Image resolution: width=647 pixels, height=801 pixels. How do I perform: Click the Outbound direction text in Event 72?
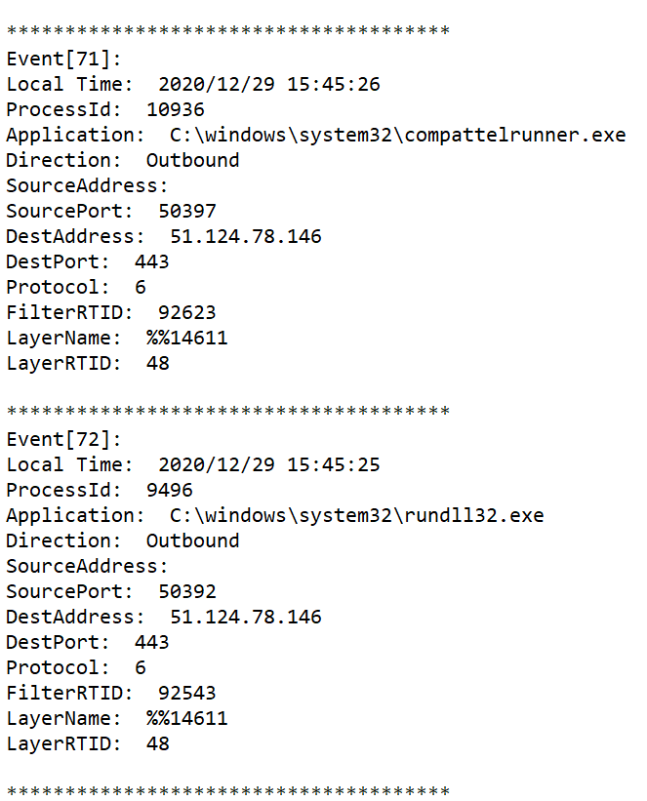(192, 541)
